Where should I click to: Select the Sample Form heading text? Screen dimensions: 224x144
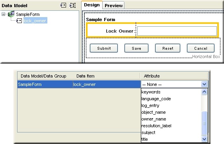pyautogui.click(x=101, y=19)
